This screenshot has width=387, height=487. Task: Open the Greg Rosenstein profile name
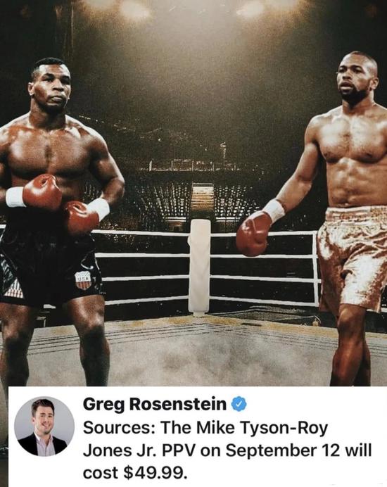pyautogui.click(x=154, y=405)
